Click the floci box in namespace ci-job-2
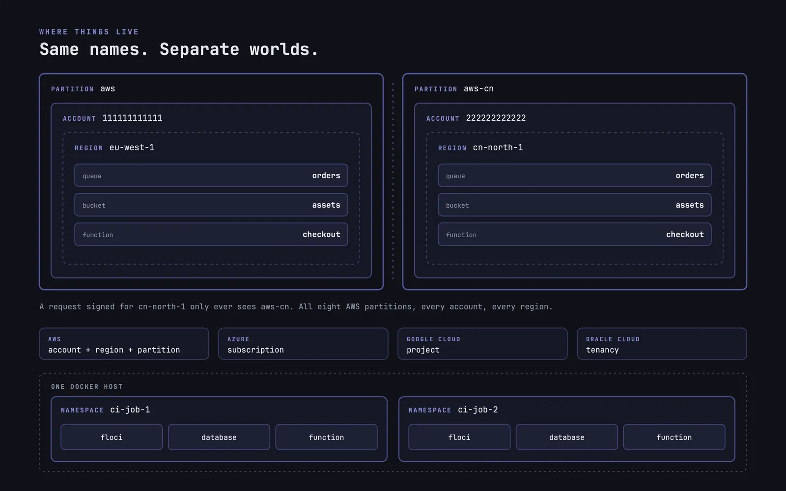 pos(459,437)
